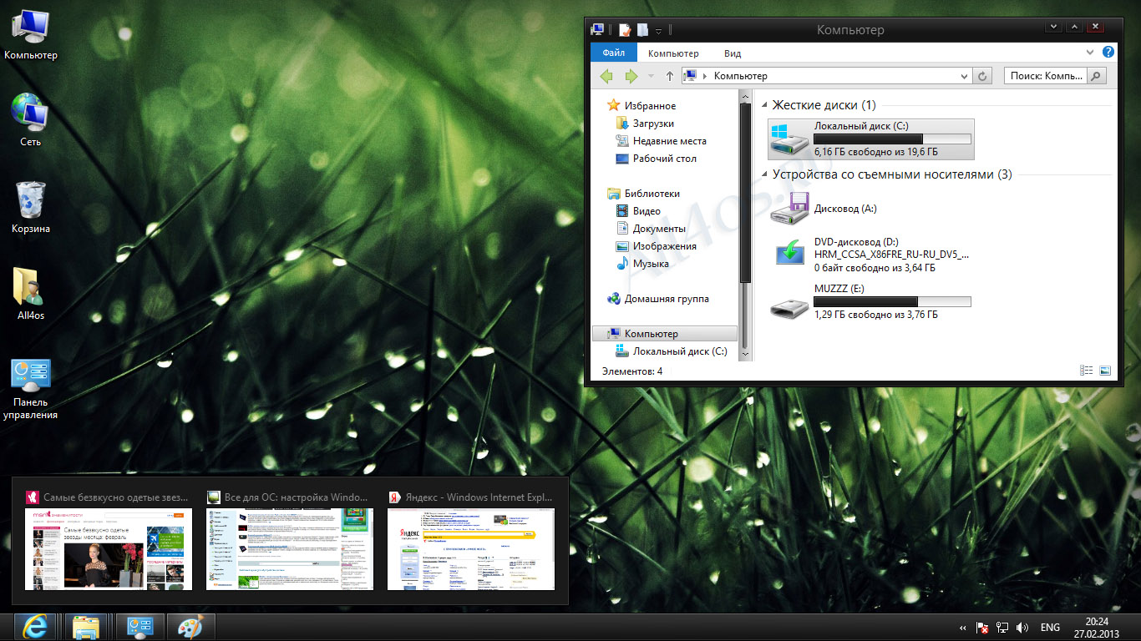Open File Explorer from the taskbar
The image size is (1141, 641).
coord(86,627)
